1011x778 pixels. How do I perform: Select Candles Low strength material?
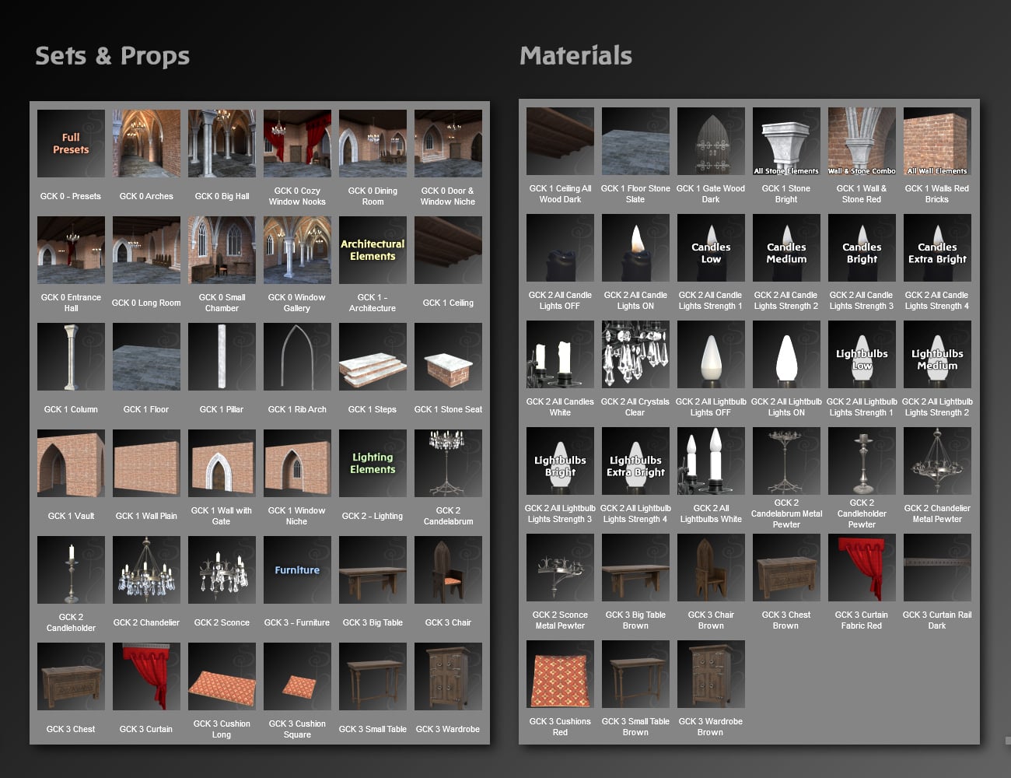[710, 247]
